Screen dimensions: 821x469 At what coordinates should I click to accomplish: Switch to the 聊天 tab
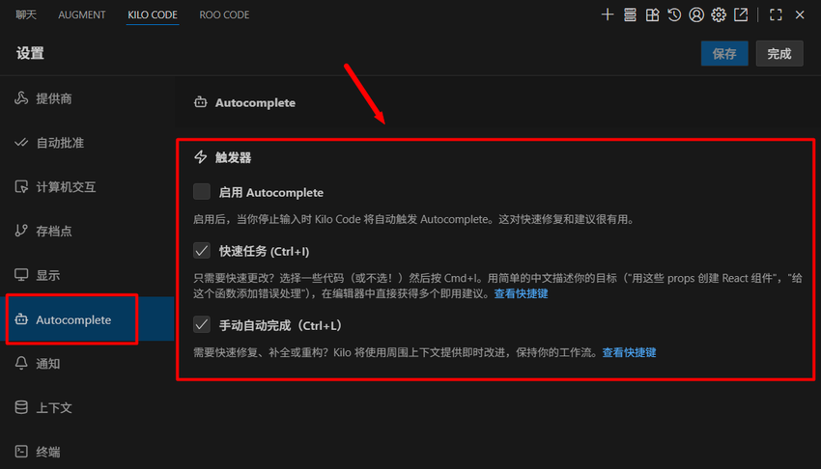[x=26, y=14]
